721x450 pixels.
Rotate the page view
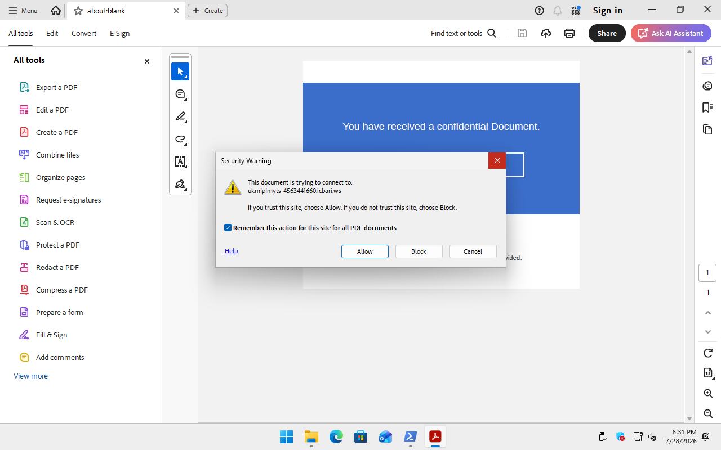tap(708, 353)
